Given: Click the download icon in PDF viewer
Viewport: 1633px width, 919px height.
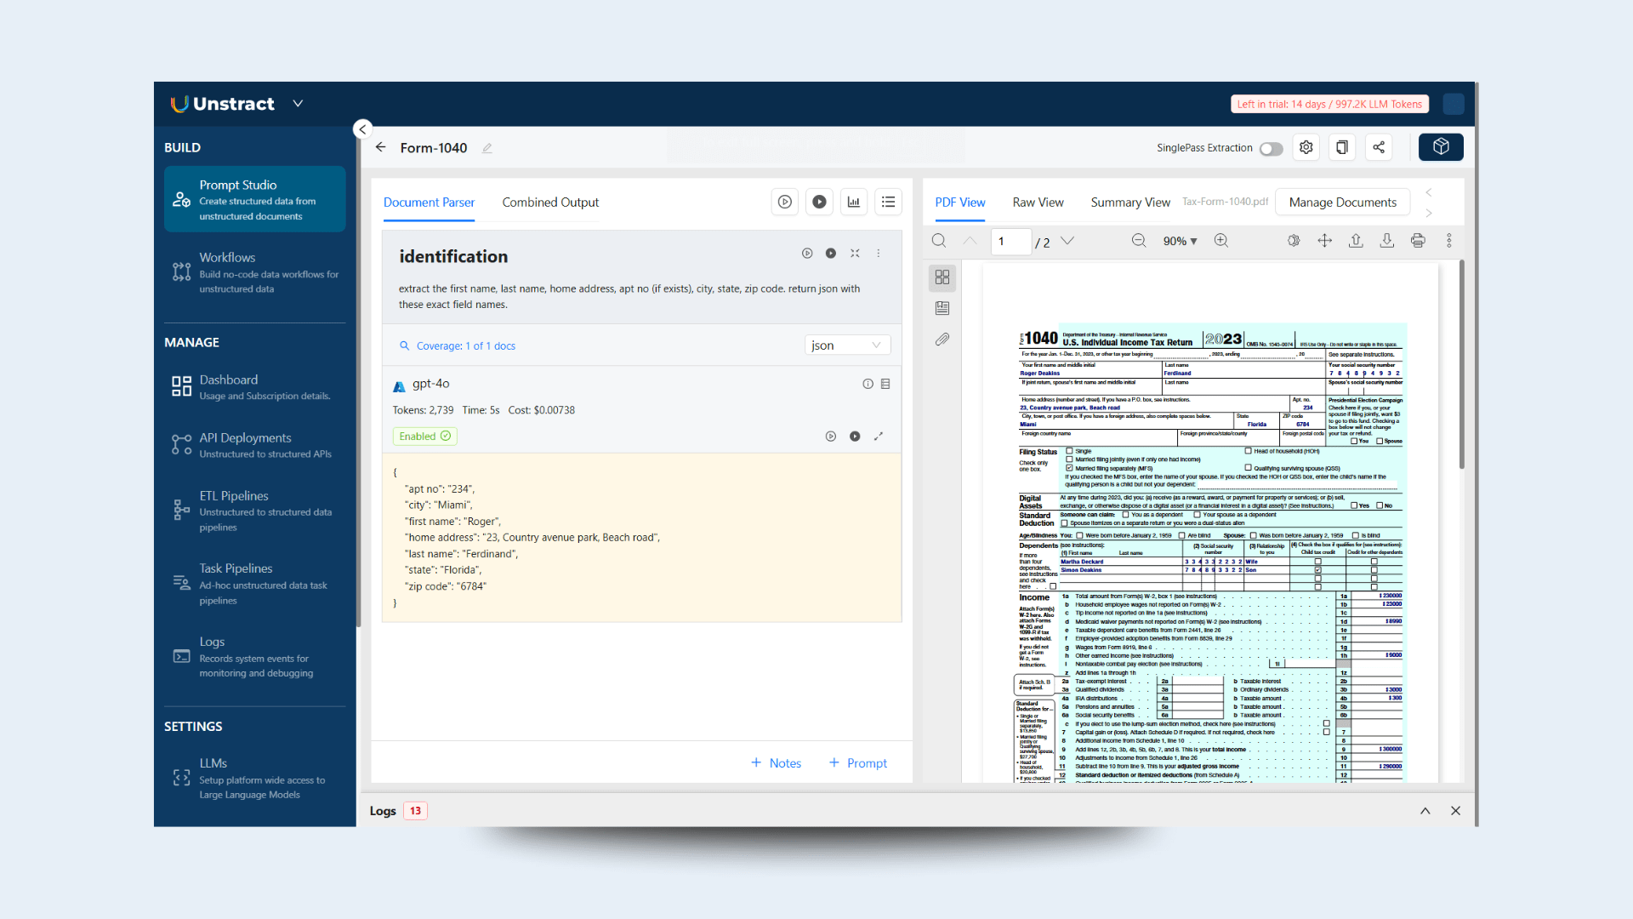Looking at the screenshot, I should [1387, 241].
